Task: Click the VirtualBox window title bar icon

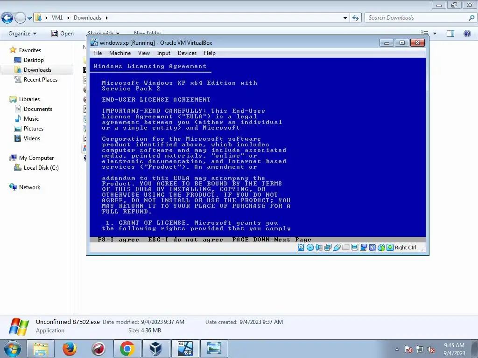Action: (x=94, y=42)
